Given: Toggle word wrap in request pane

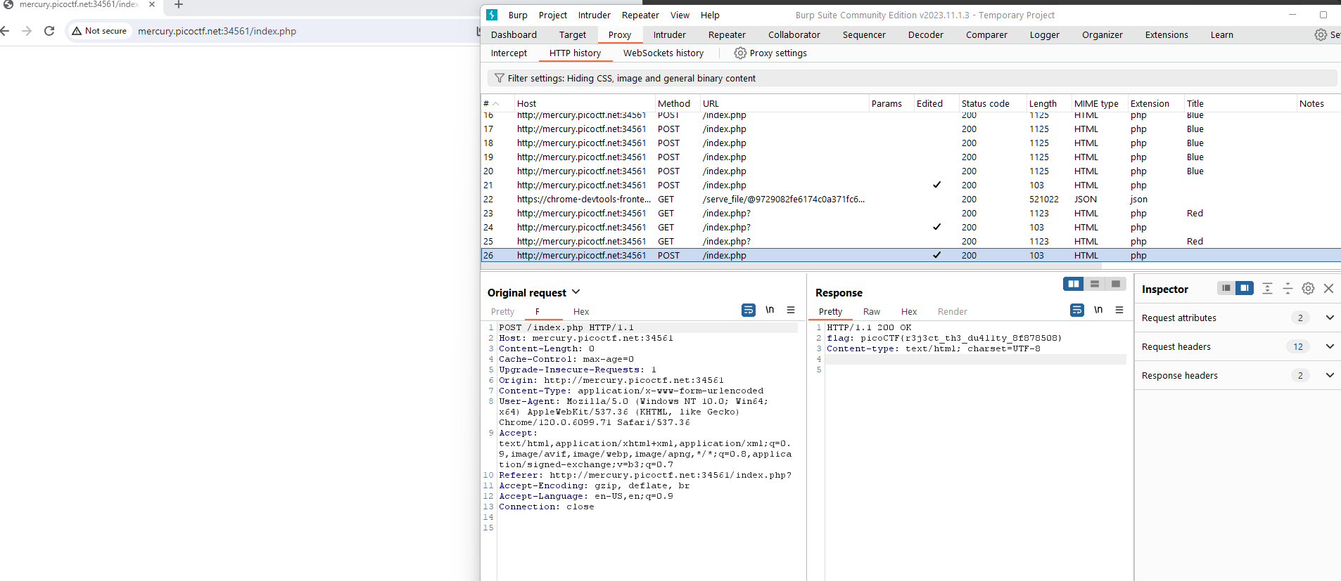Looking at the screenshot, I should [749, 310].
